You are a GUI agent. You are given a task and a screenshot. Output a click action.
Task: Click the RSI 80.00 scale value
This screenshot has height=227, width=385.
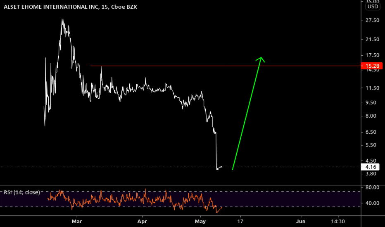(372, 187)
